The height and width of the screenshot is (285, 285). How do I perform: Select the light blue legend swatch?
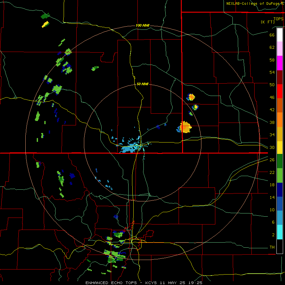pyautogui.click(x=280, y=218)
